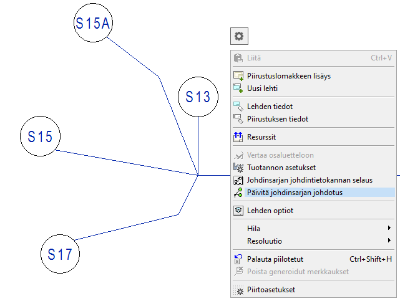Screen dimensions: 400x301
Task: Choose Hila from the context menu
Action: (253, 229)
